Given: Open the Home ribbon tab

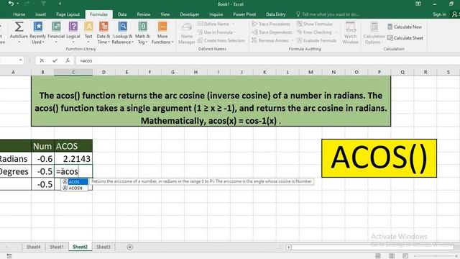Looking at the screenshot, I should tap(19, 14).
